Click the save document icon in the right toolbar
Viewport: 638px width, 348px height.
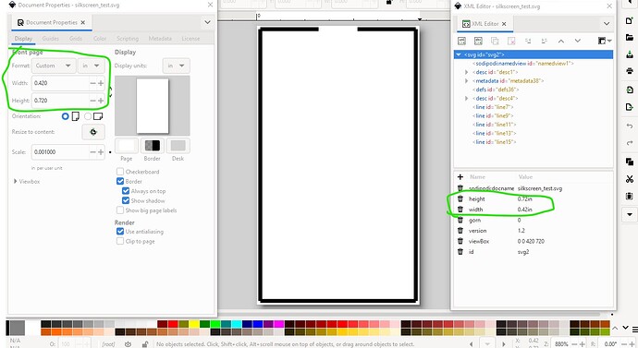coord(630,54)
